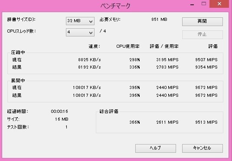232x161 pixels.
Task: Click the 3195 MIPS value
Action: [167, 60]
